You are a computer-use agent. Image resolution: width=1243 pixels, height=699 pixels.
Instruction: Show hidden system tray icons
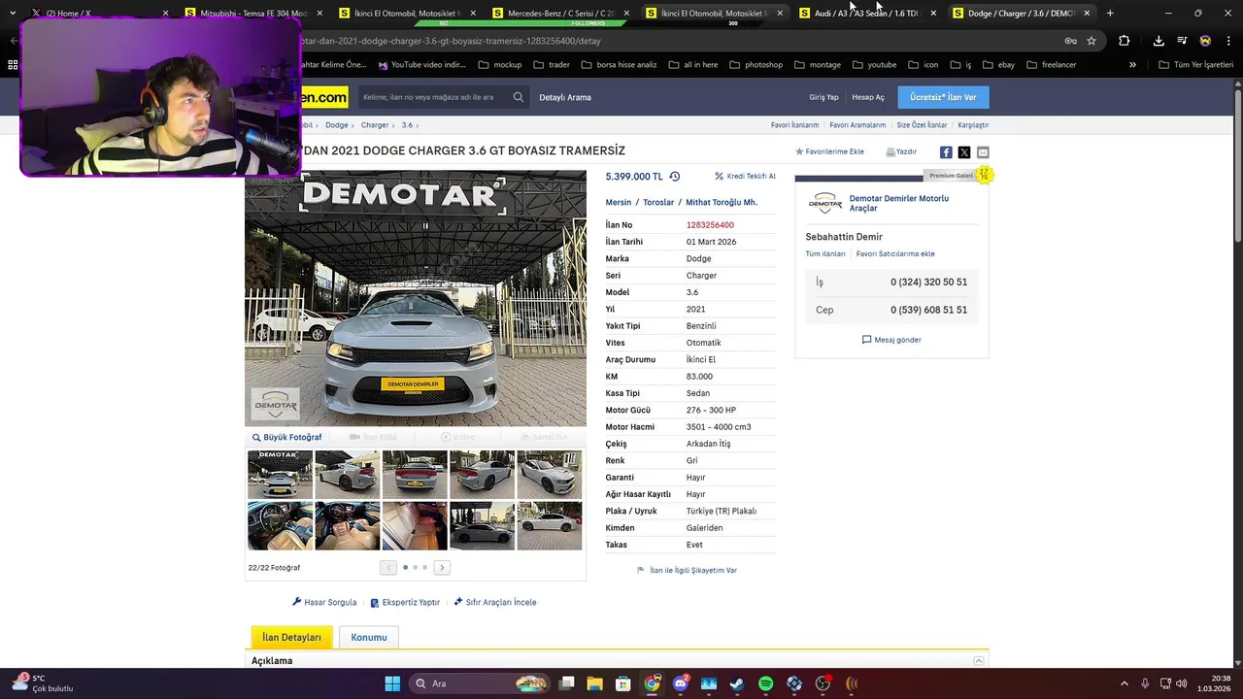[x=1125, y=683]
